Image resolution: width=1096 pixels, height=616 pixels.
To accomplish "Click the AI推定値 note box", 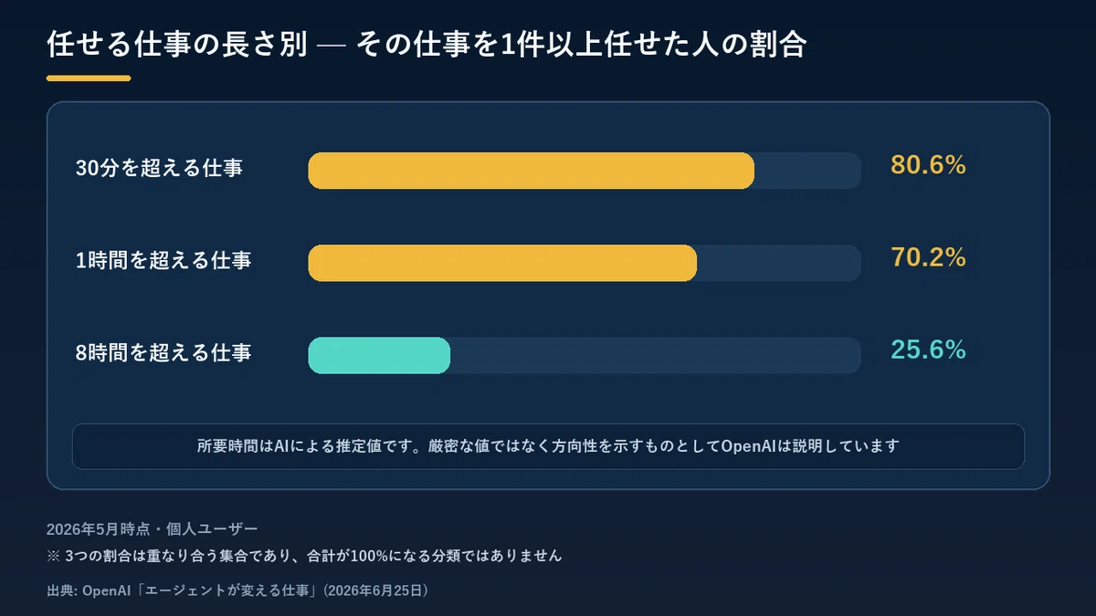I will pyautogui.click(x=548, y=446).
